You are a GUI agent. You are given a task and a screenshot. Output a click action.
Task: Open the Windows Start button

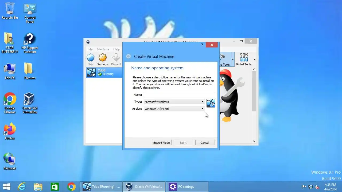7,187
